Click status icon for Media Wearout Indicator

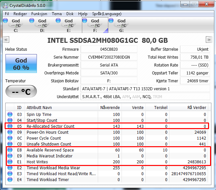[10, 156]
